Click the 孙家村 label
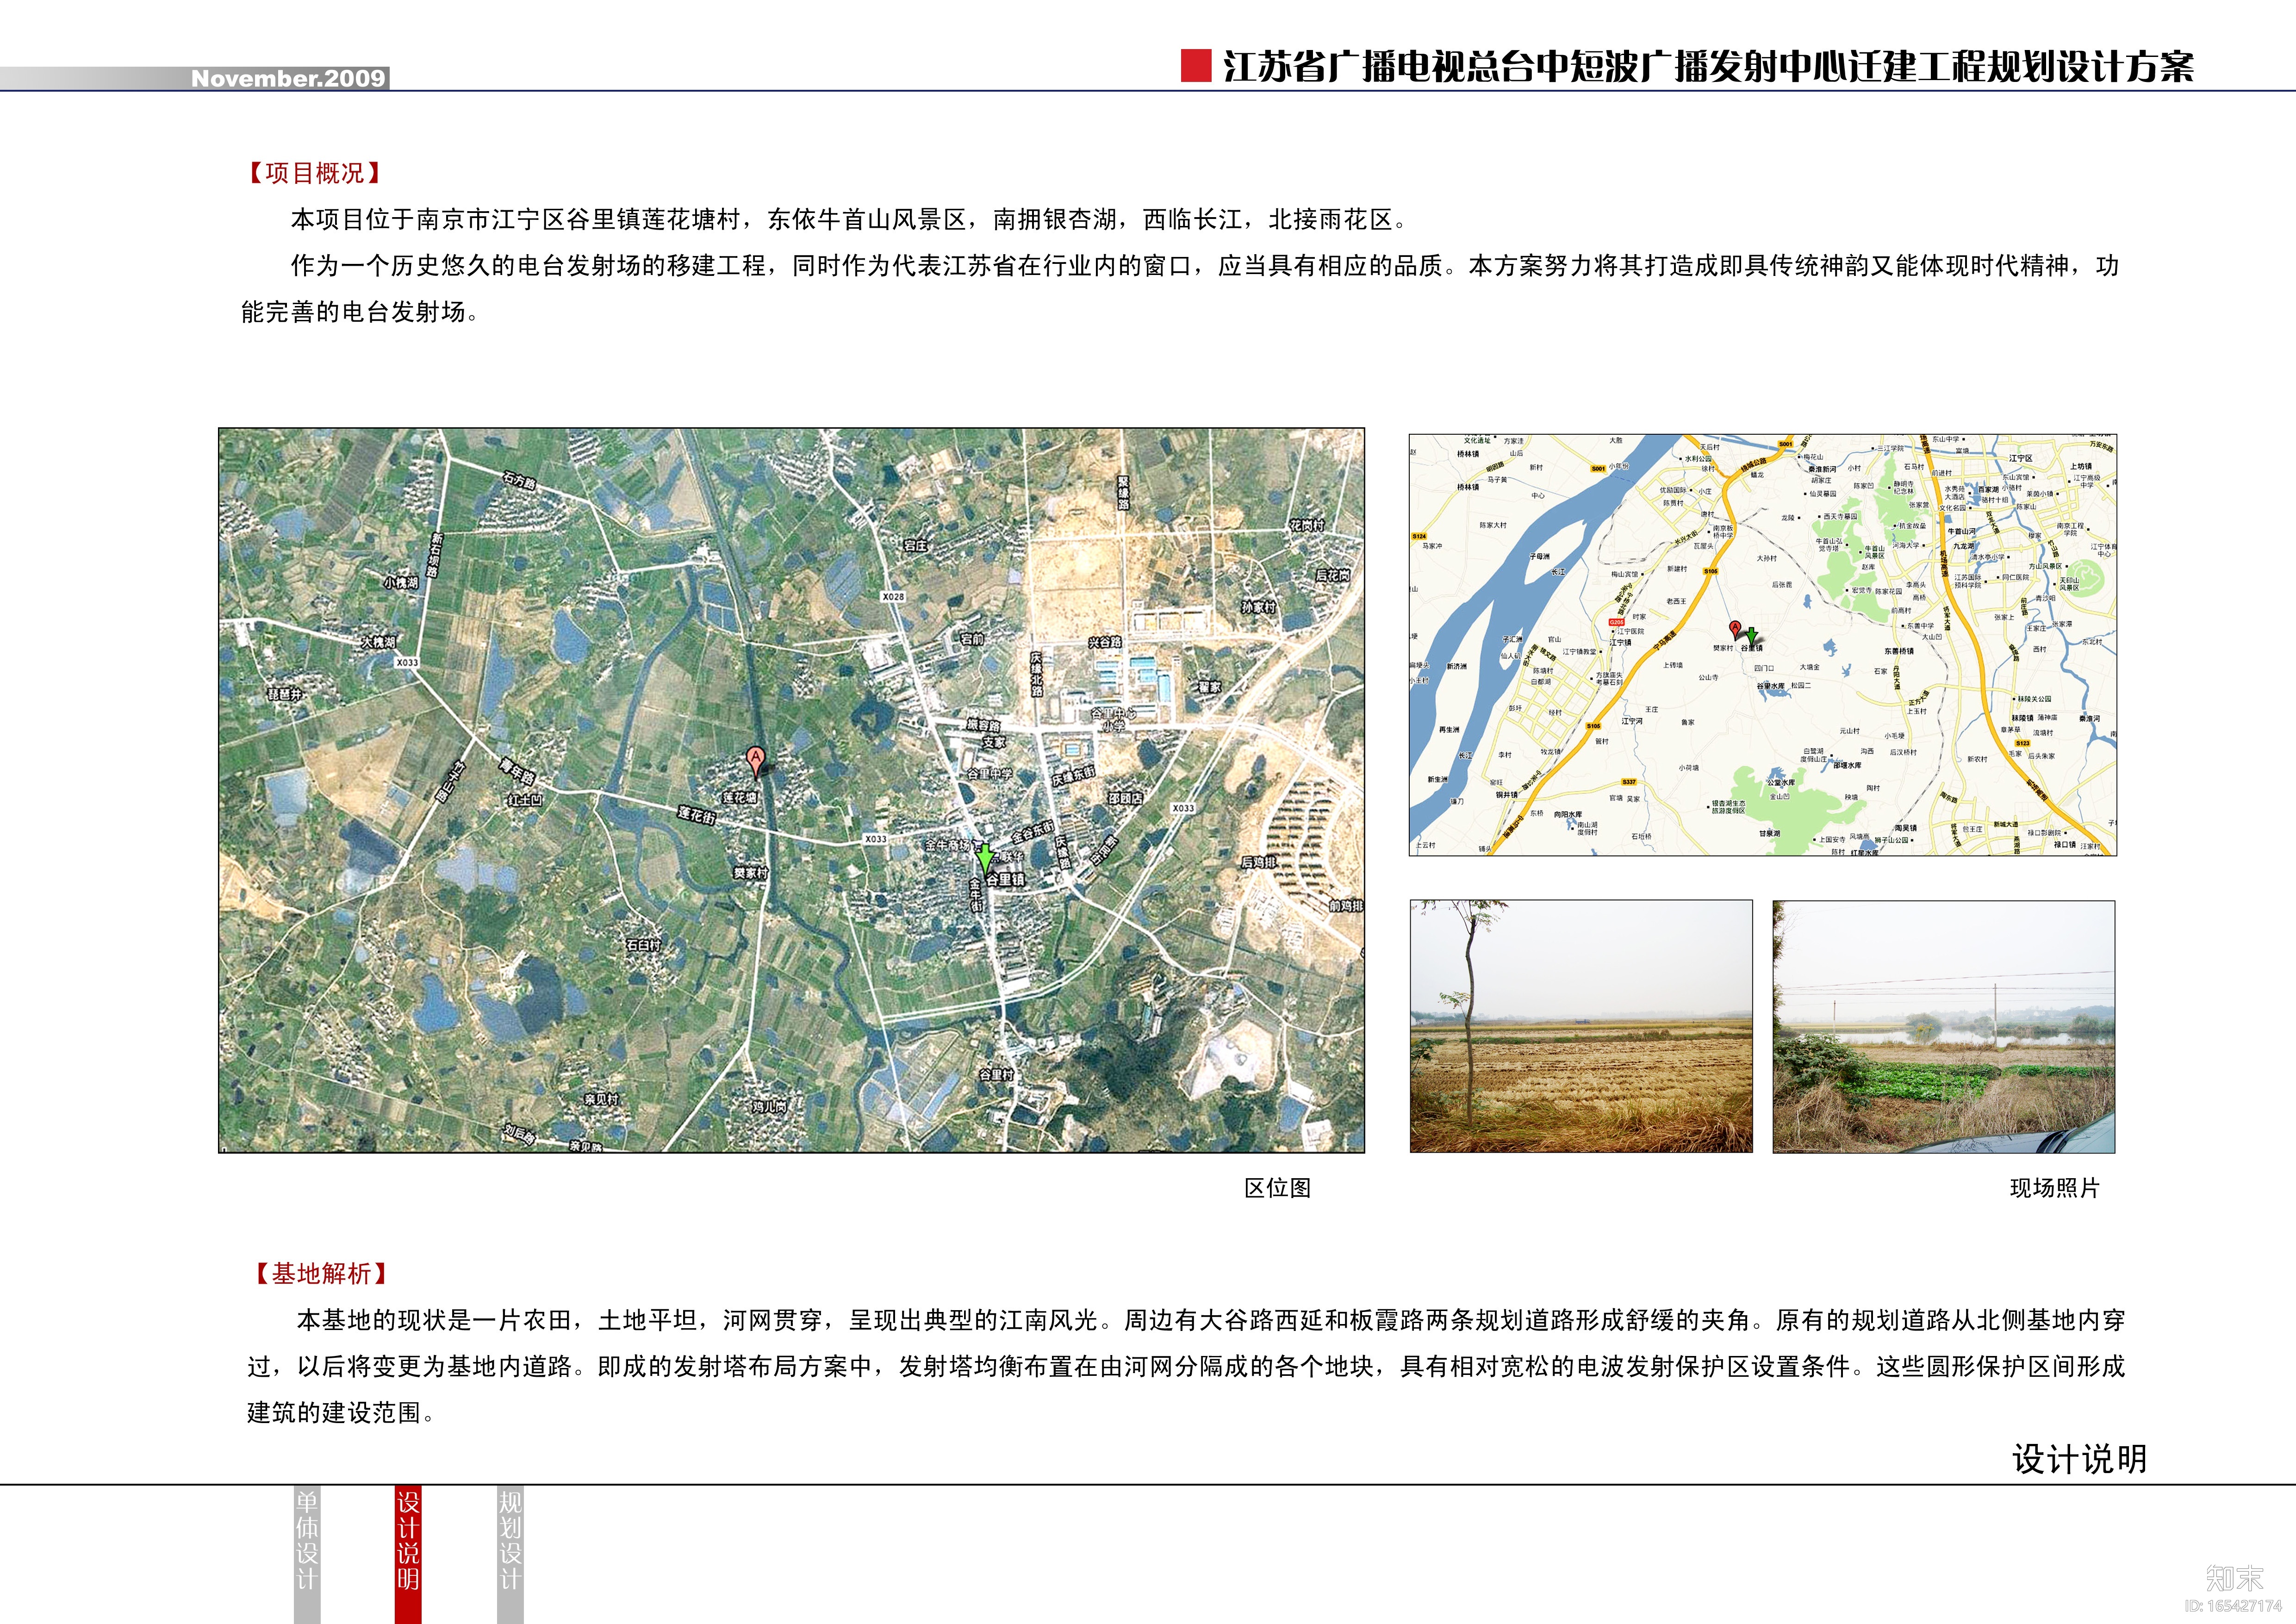The width and height of the screenshot is (2296, 1624). tap(1258, 607)
